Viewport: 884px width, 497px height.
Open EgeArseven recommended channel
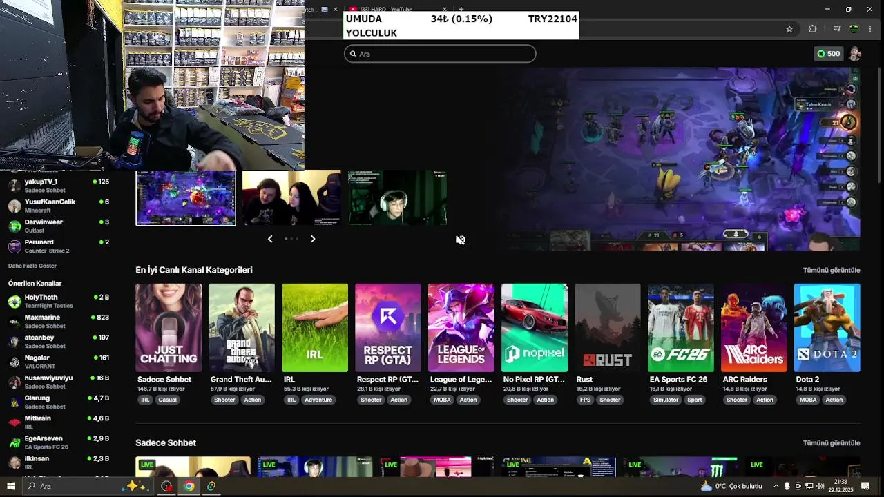(59, 442)
